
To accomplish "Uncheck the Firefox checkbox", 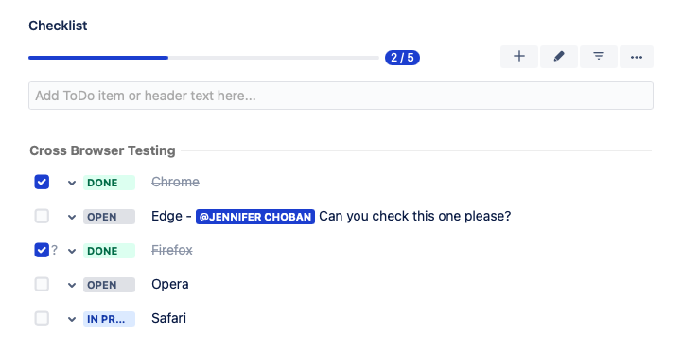I will pyautogui.click(x=42, y=250).
